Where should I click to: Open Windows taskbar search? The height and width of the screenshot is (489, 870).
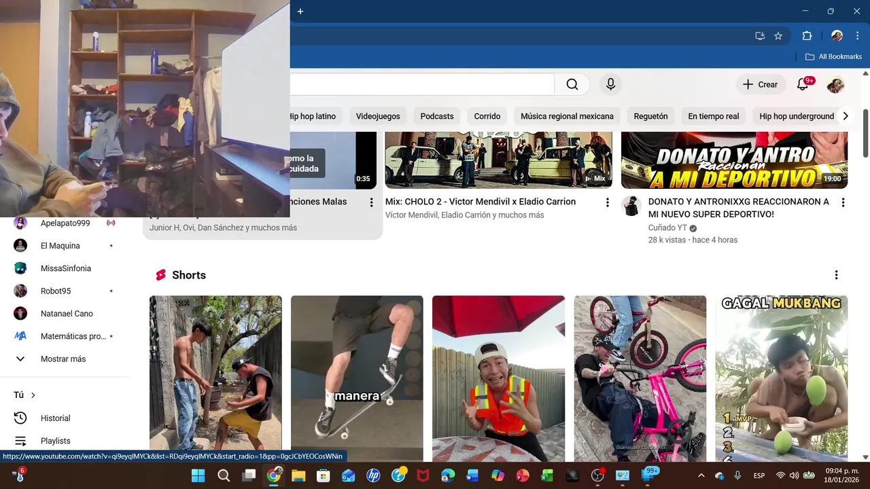pyautogui.click(x=224, y=475)
